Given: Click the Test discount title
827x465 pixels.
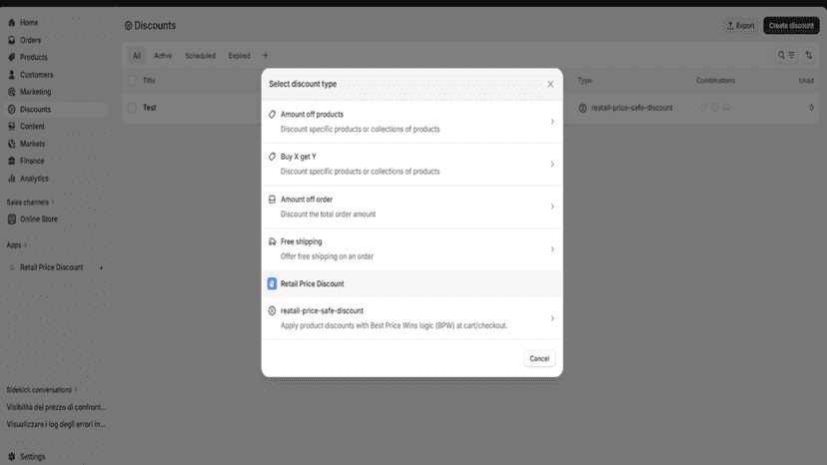Looking at the screenshot, I should (149, 108).
